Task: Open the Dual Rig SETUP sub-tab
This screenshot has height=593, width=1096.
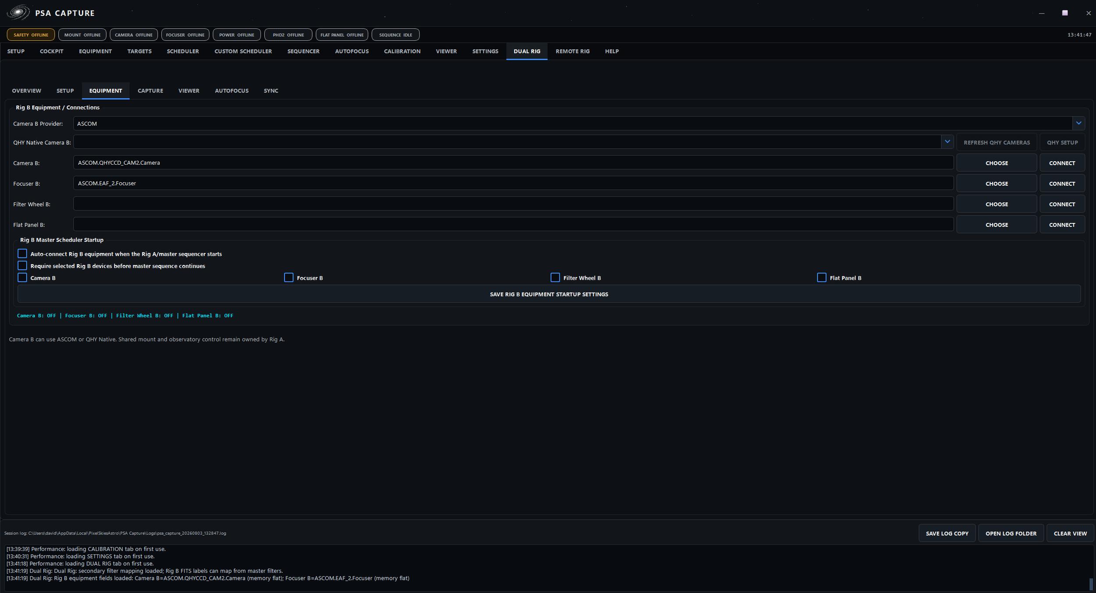Action: [65, 91]
